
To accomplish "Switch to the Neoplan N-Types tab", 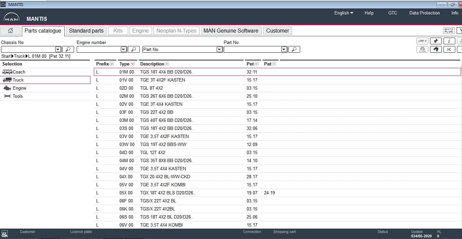I will pyautogui.click(x=177, y=31).
